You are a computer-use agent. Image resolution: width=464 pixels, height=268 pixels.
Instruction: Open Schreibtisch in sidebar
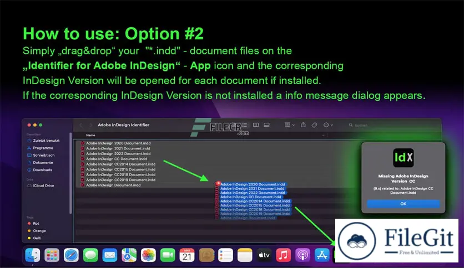tap(41, 155)
